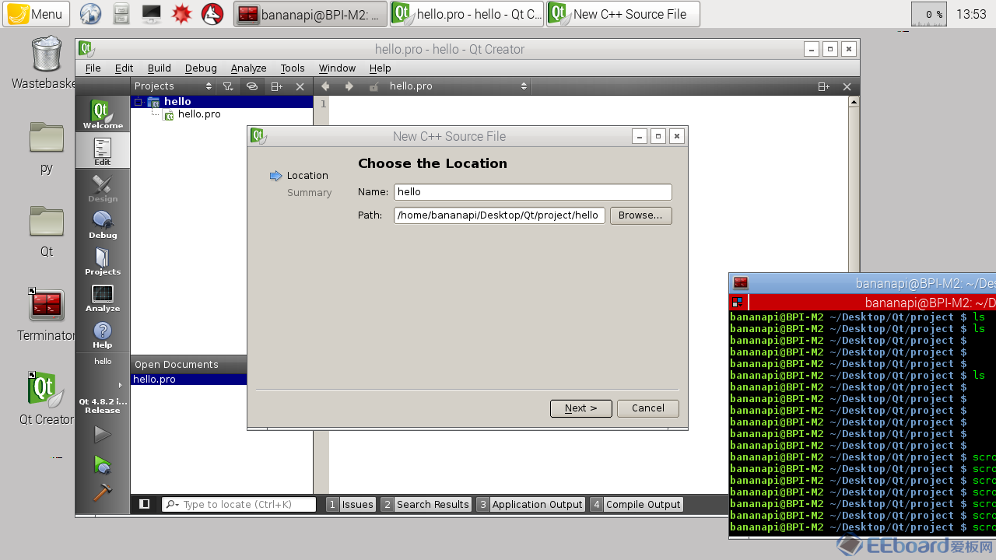Open the Application Output pane

click(530, 504)
